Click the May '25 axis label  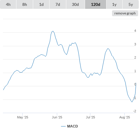(x=23, y=117)
